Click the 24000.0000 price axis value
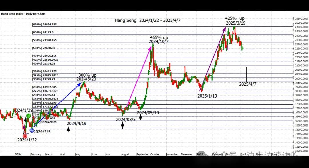This screenshot has width=309, height=168. coord(302,36)
